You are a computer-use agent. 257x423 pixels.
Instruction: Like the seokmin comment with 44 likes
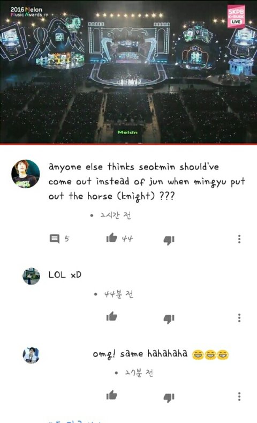tap(111, 238)
